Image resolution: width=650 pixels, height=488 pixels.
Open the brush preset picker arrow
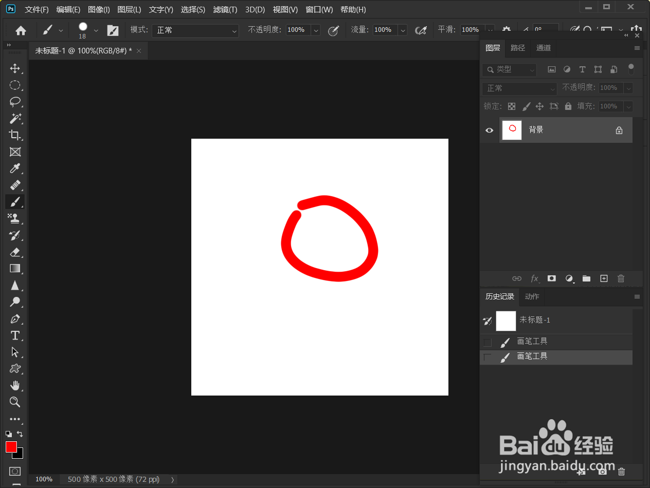[x=96, y=30]
